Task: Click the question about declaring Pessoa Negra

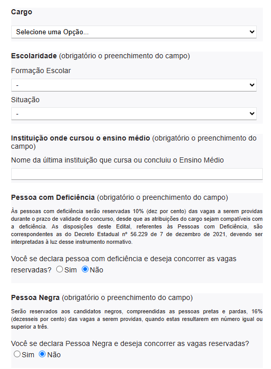Action: [130, 343]
